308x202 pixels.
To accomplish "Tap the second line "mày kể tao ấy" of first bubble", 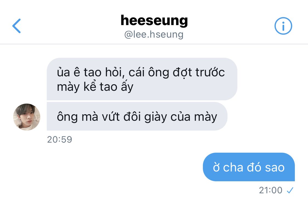I will coord(95,86).
